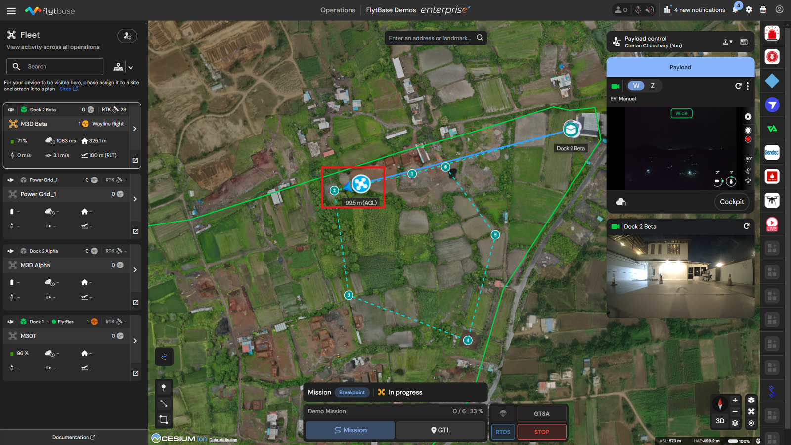
Task: Open map layers selector
Action: click(735, 423)
